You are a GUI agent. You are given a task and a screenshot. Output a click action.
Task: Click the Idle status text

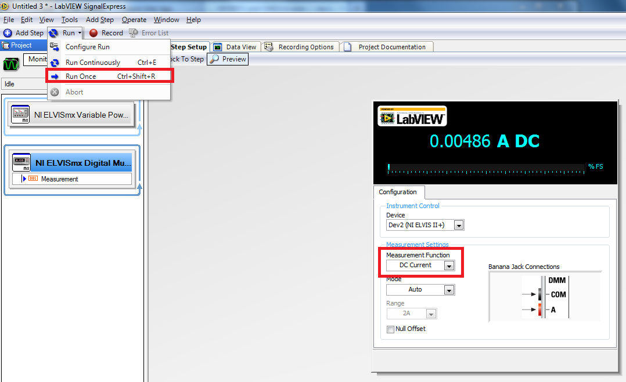coord(9,84)
